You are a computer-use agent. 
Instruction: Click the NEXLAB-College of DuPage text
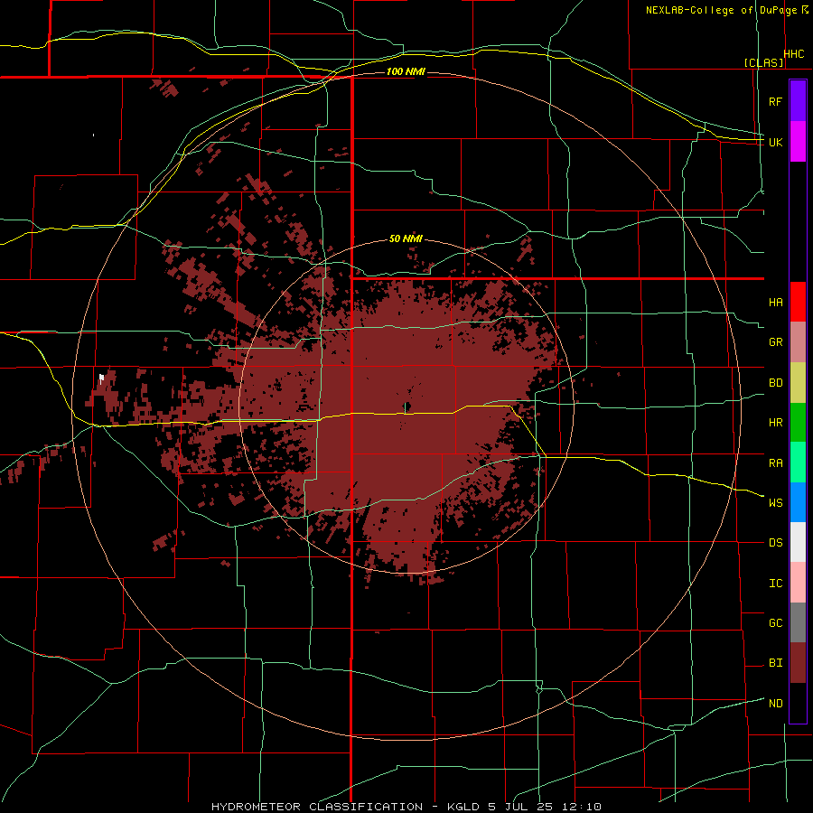coord(721,10)
